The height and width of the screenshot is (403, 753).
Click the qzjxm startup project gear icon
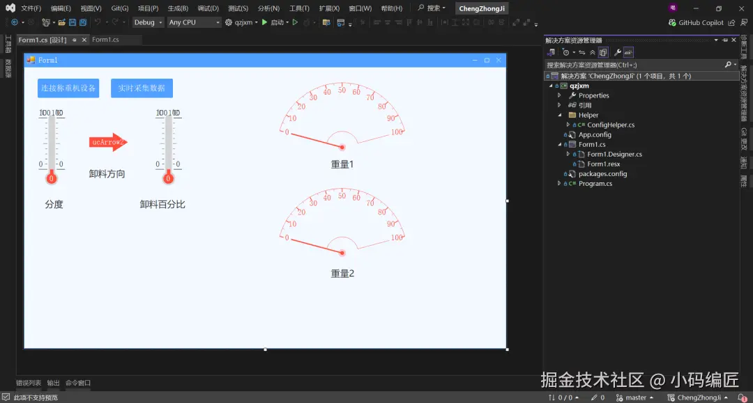[229, 22]
